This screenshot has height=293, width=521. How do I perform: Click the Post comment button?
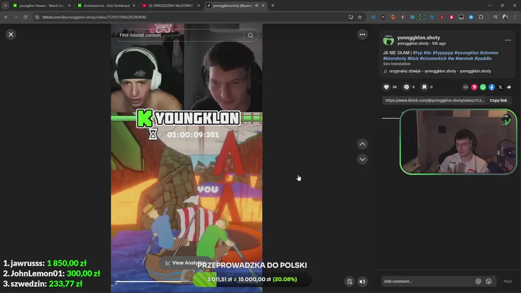[x=508, y=281]
